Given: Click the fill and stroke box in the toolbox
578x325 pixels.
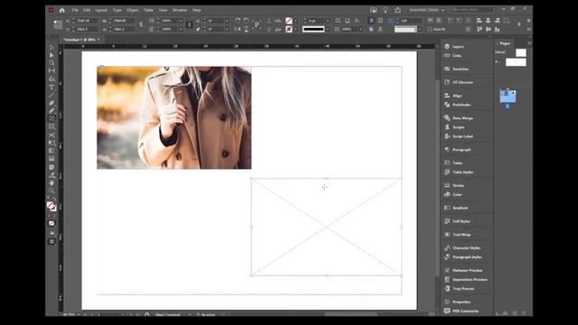Looking at the screenshot, I should point(51,207).
